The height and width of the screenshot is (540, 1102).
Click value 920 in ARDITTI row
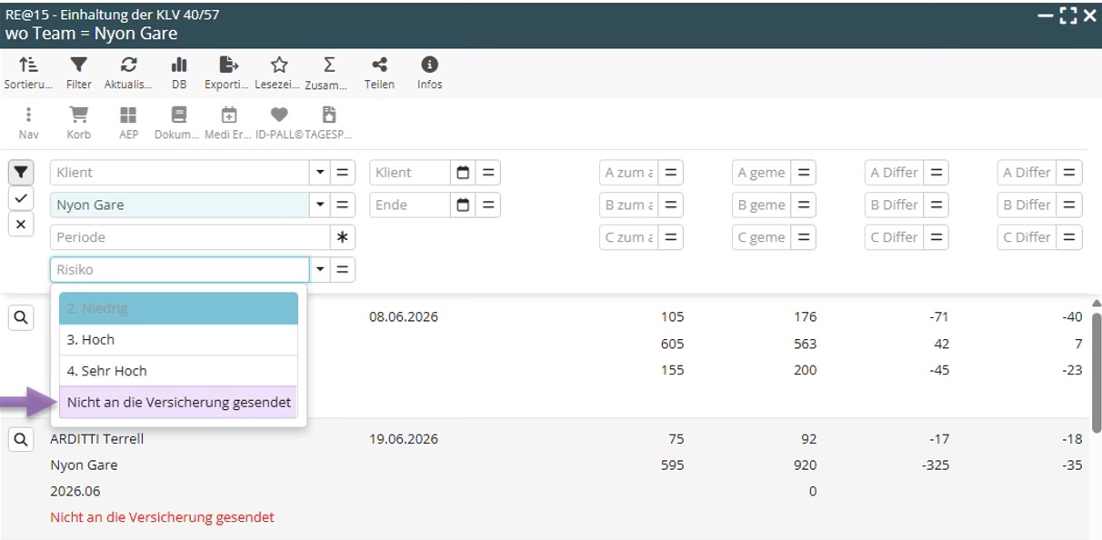point(805,465)
